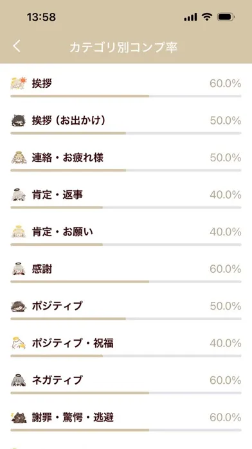252x449 pixels.
Task: Tap the 感謝 character icon
Action: pyautogui.click(x=19, y=269)
